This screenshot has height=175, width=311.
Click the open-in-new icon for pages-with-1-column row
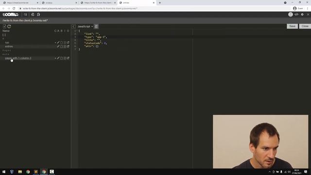[68, 58]
